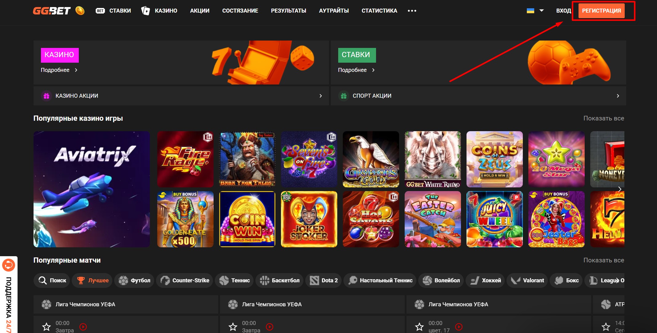Favorite the first match star icon
This screenshot has height=333, width=657.
click(46, 327)
